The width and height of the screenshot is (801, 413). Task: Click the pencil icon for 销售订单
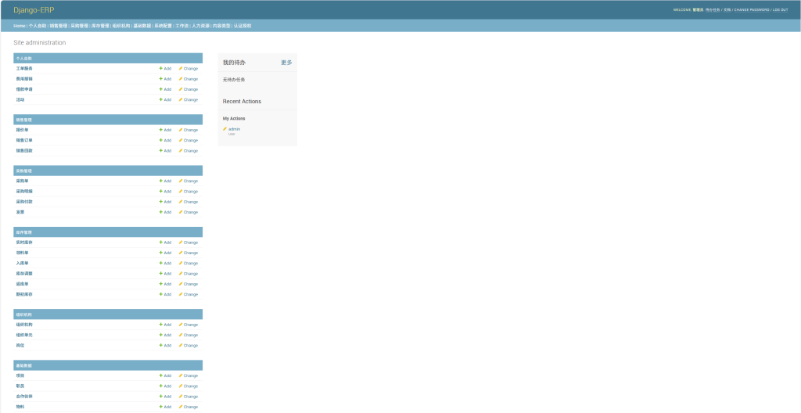[181, 141]
